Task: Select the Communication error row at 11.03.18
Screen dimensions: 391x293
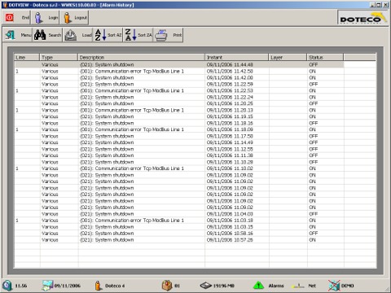Action: (x=179, y=221)
